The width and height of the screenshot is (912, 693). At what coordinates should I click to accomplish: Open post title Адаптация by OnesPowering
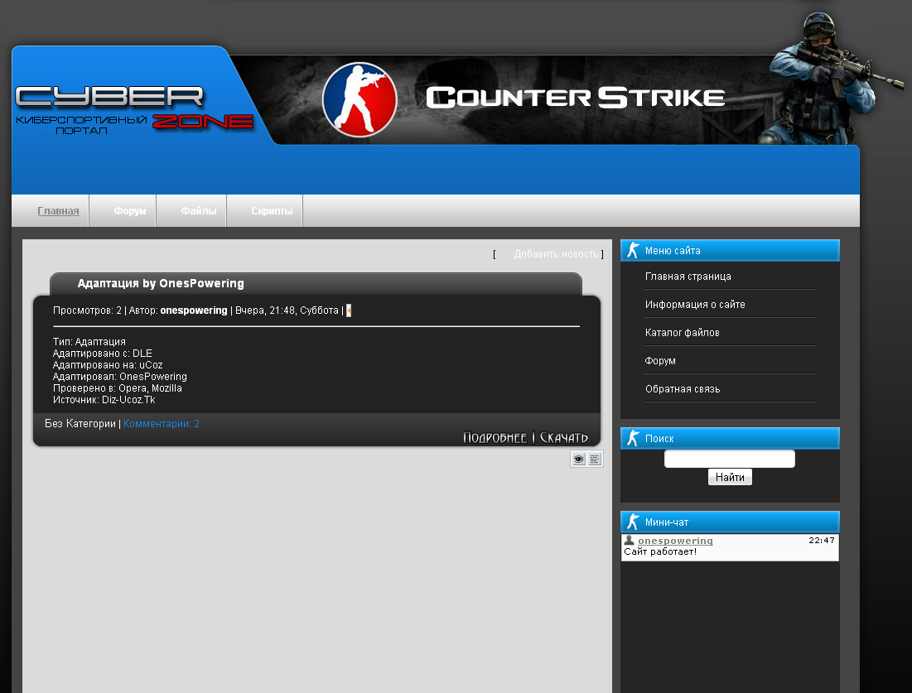click(161, 283)
